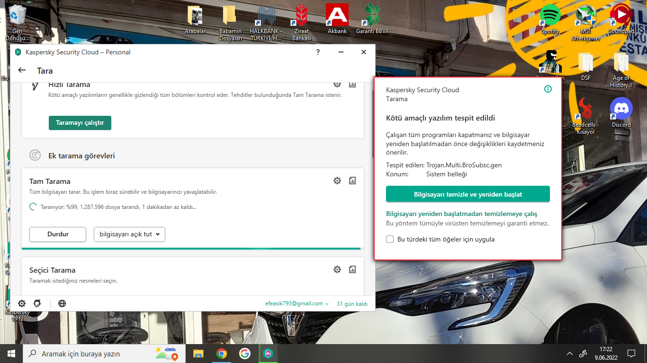Select the DSF folder on desktop
This screenshot has height=363, width=647.
(585, 66)
